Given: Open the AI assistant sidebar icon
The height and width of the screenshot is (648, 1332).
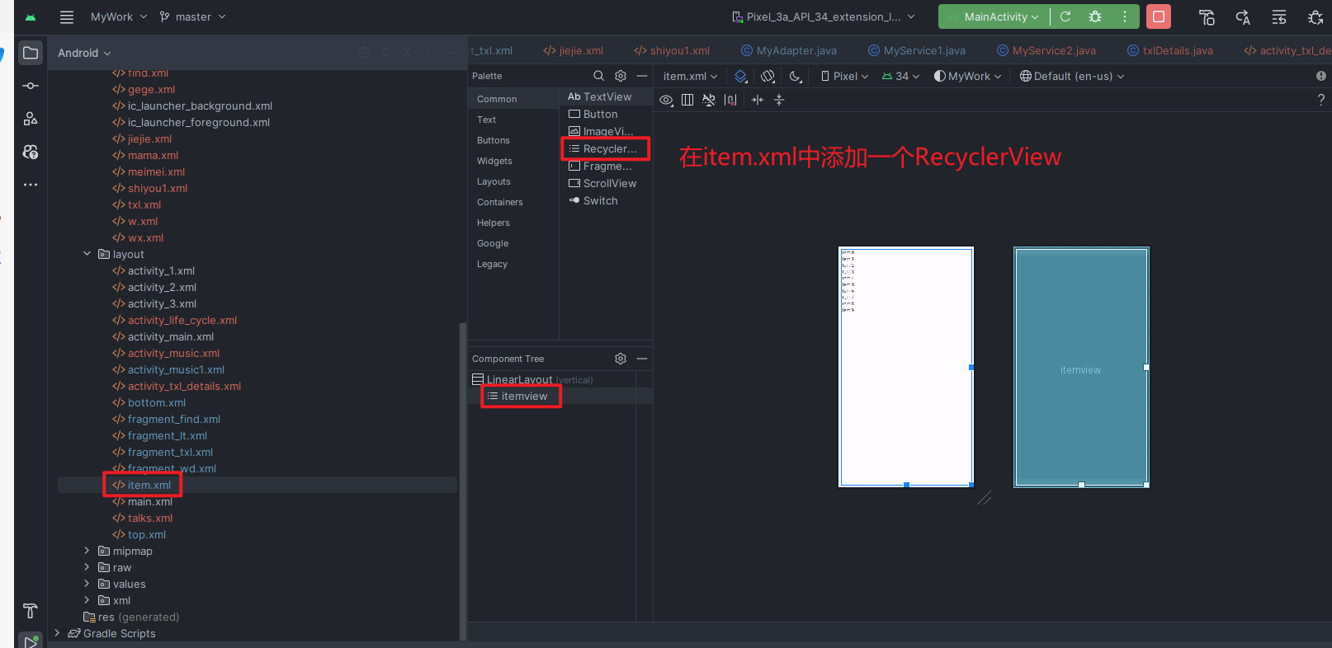Looking at the screenshot, I should pos(31,152).
